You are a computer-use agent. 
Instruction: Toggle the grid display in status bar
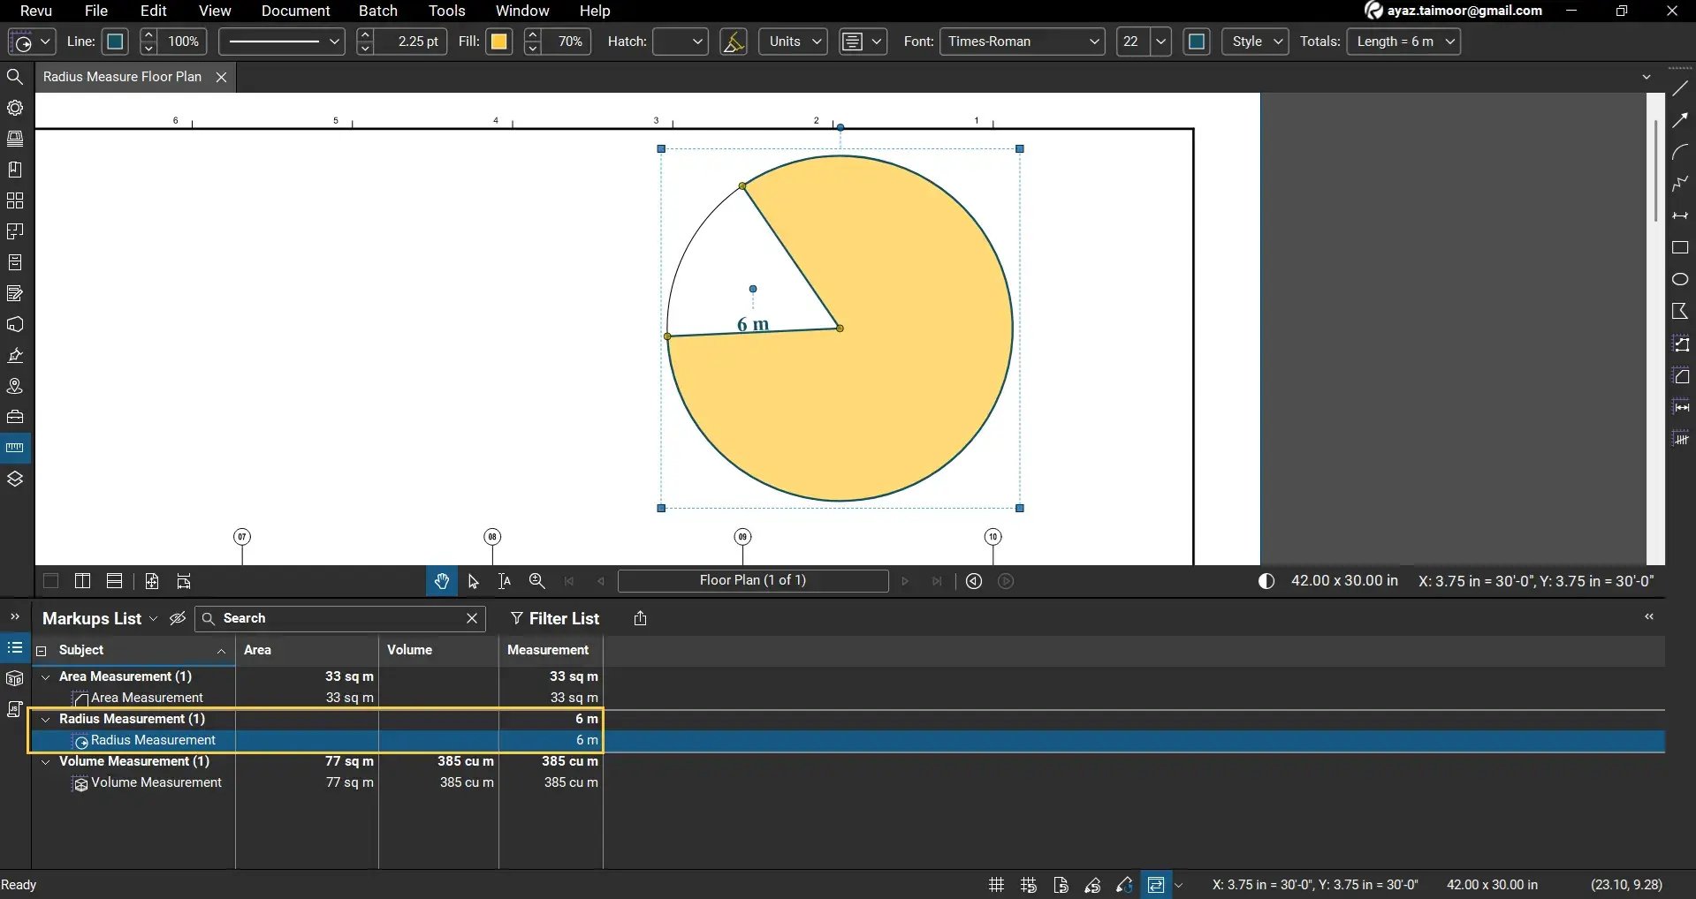(x=996, y=885)
